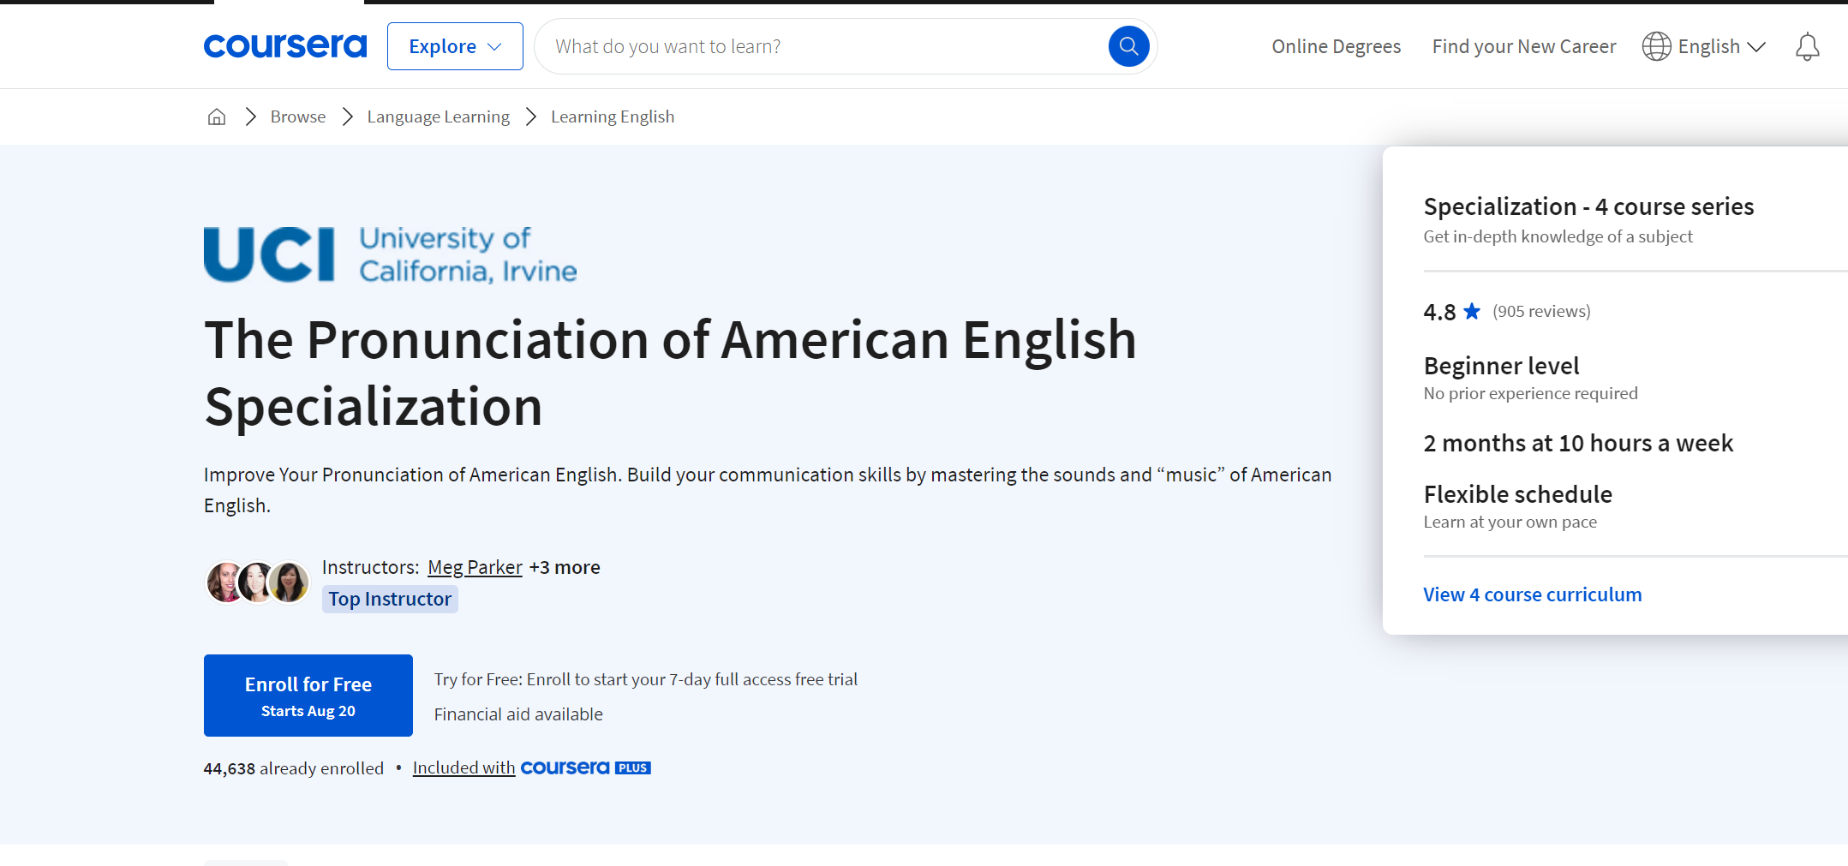This screenshot has height=866, width=1848.
Task: Open Browse breadcrumb link
Action: pyautogui.click(x=298, y=116)
